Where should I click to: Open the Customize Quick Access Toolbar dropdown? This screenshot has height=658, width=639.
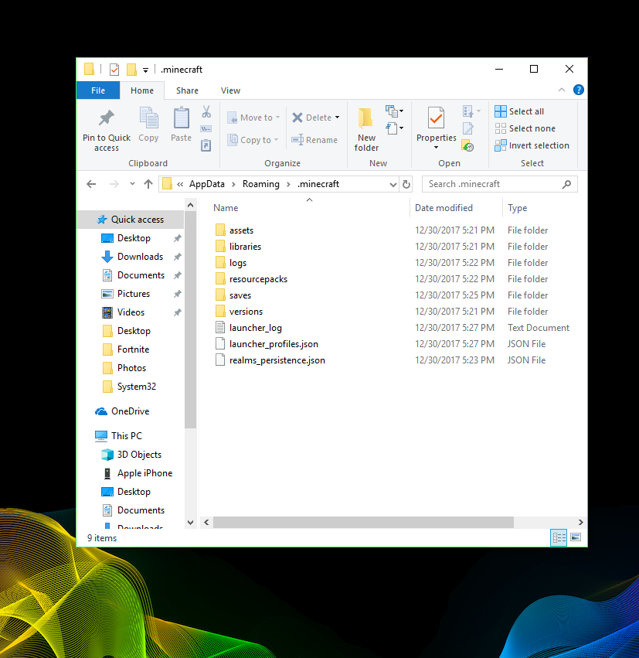point(146,70)
